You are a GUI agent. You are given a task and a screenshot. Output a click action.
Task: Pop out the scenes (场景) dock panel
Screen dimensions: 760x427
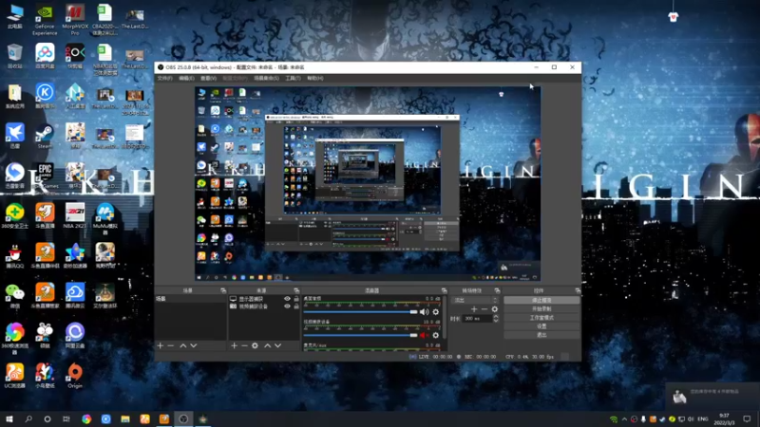pos(223,290)
